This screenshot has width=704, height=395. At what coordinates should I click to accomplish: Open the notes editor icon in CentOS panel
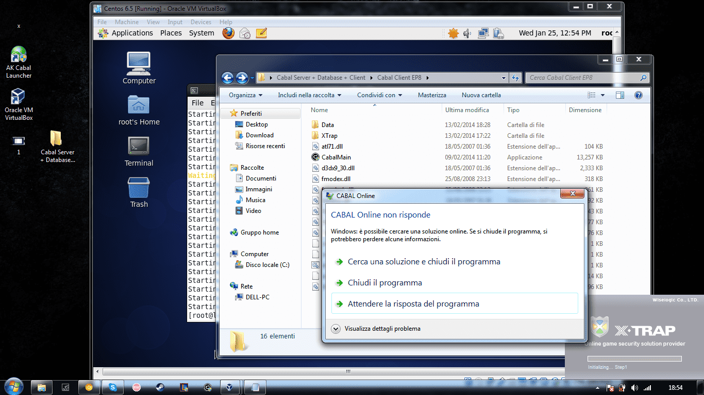pos(261,33)
